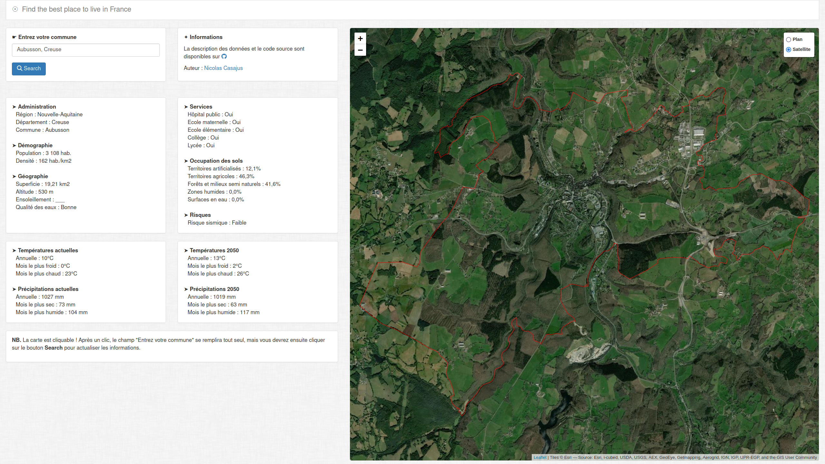Click the Find the best place title
Screen dimensions: 825x464
pyautogui.click(x=76, y=9)
